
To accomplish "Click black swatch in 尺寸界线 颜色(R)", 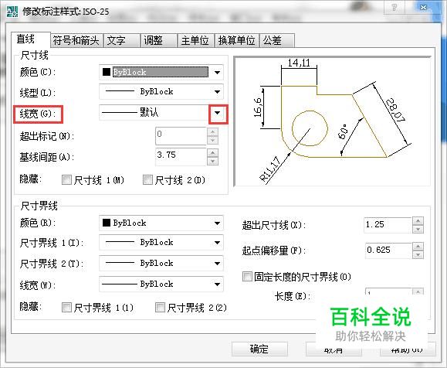I will pos(107,223).
